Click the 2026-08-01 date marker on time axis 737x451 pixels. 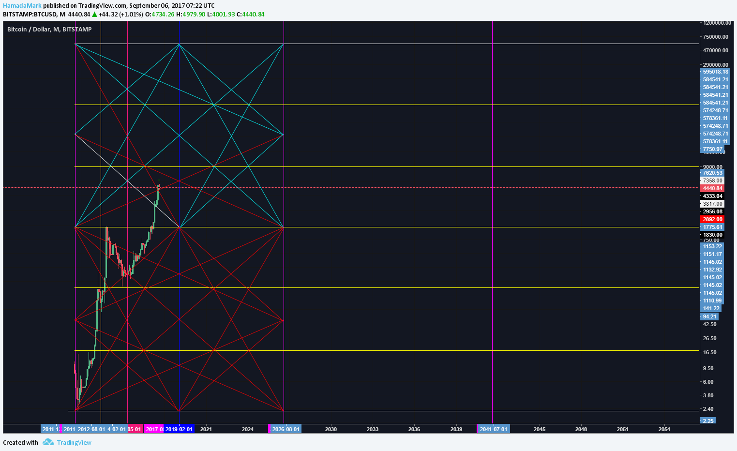click(286, 429)
